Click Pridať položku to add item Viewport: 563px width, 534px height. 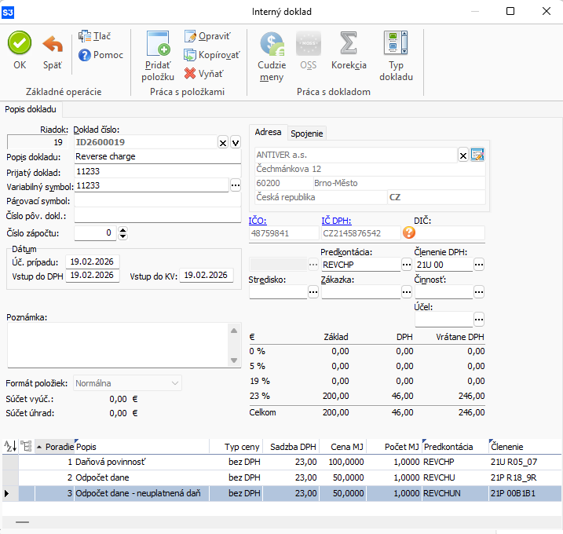pos(158,43)
